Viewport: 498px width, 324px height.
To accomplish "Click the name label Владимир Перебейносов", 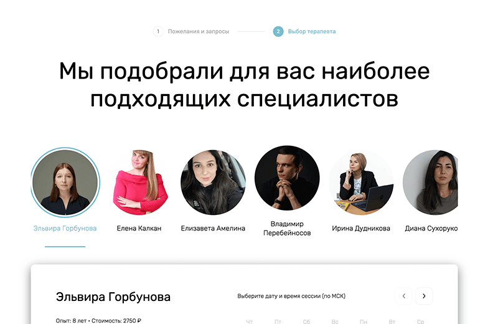I will coord(287,228).
